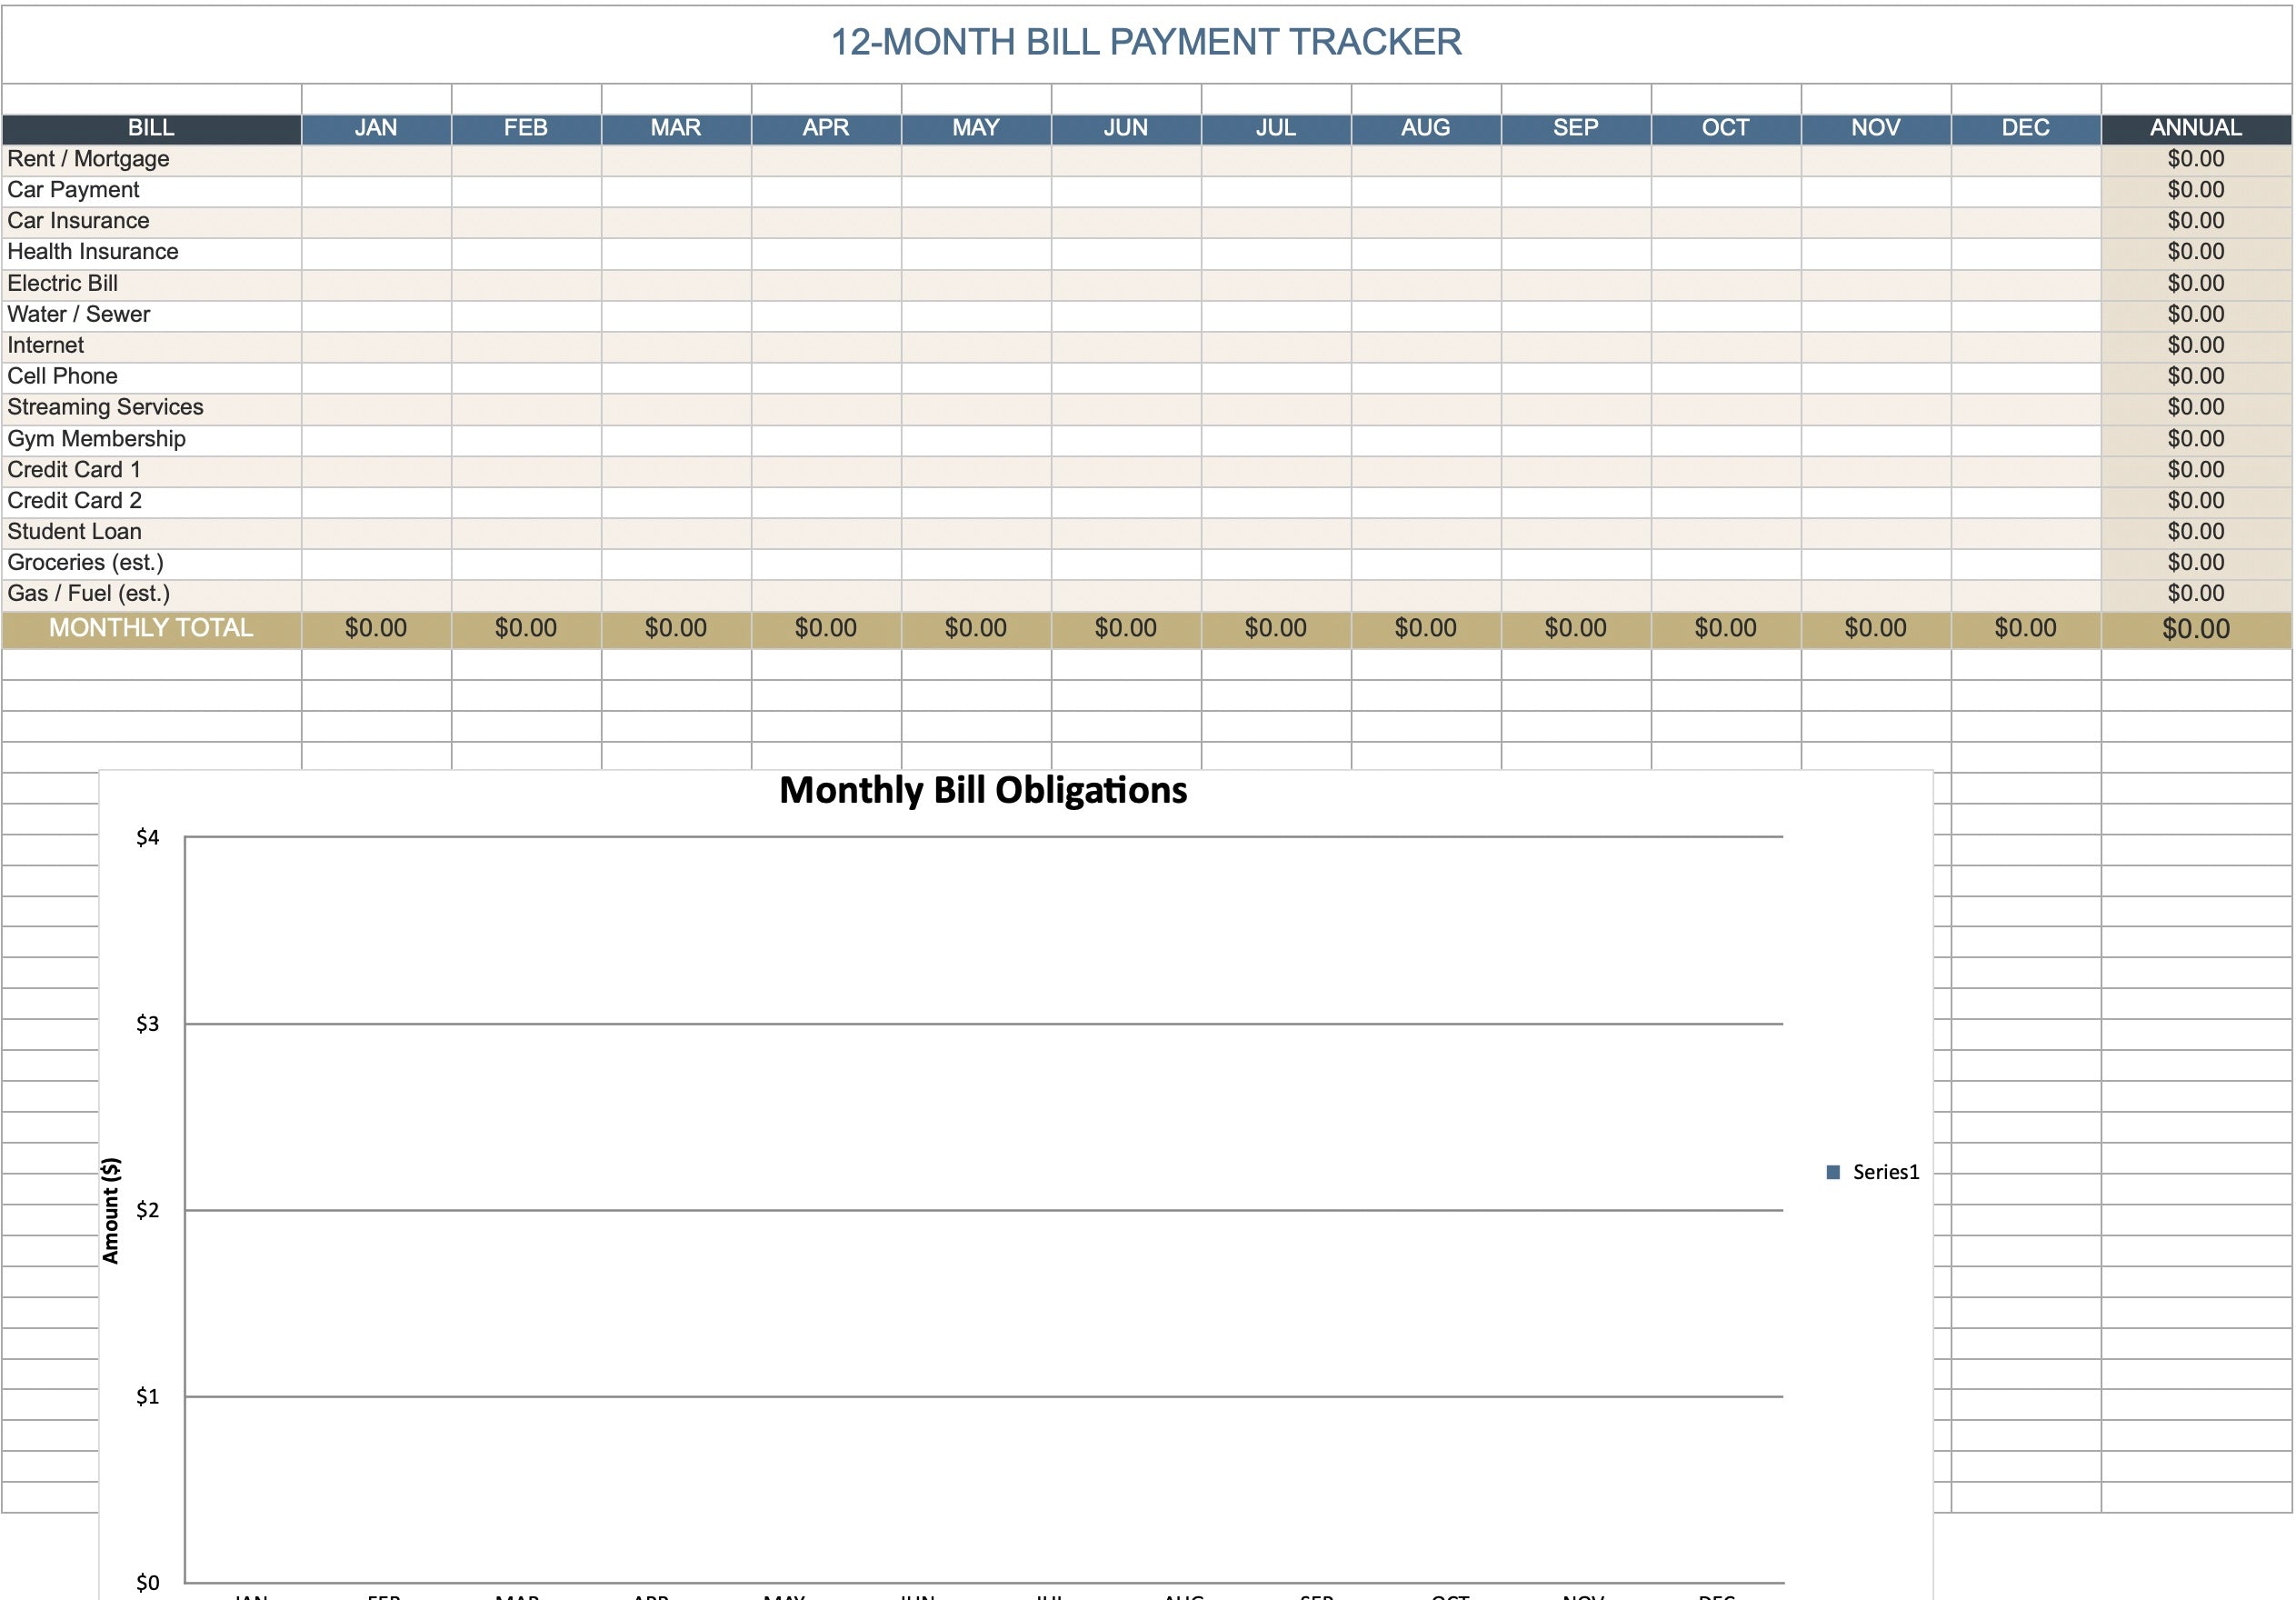
Task: Select the Health Insurance row label
Action: point(93,252)
